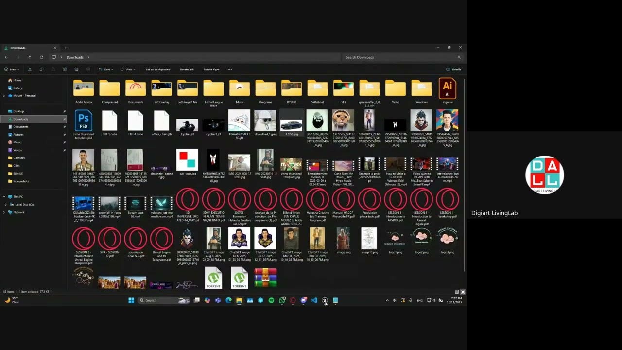
Task: Open Spotify from the taskbar
Action: [x=271, y=300]
